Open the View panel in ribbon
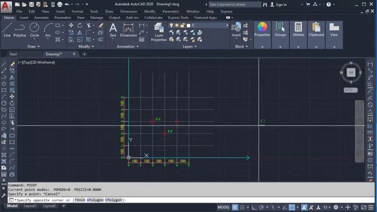This screenshot has height=212, width=377. pos(334,29)
